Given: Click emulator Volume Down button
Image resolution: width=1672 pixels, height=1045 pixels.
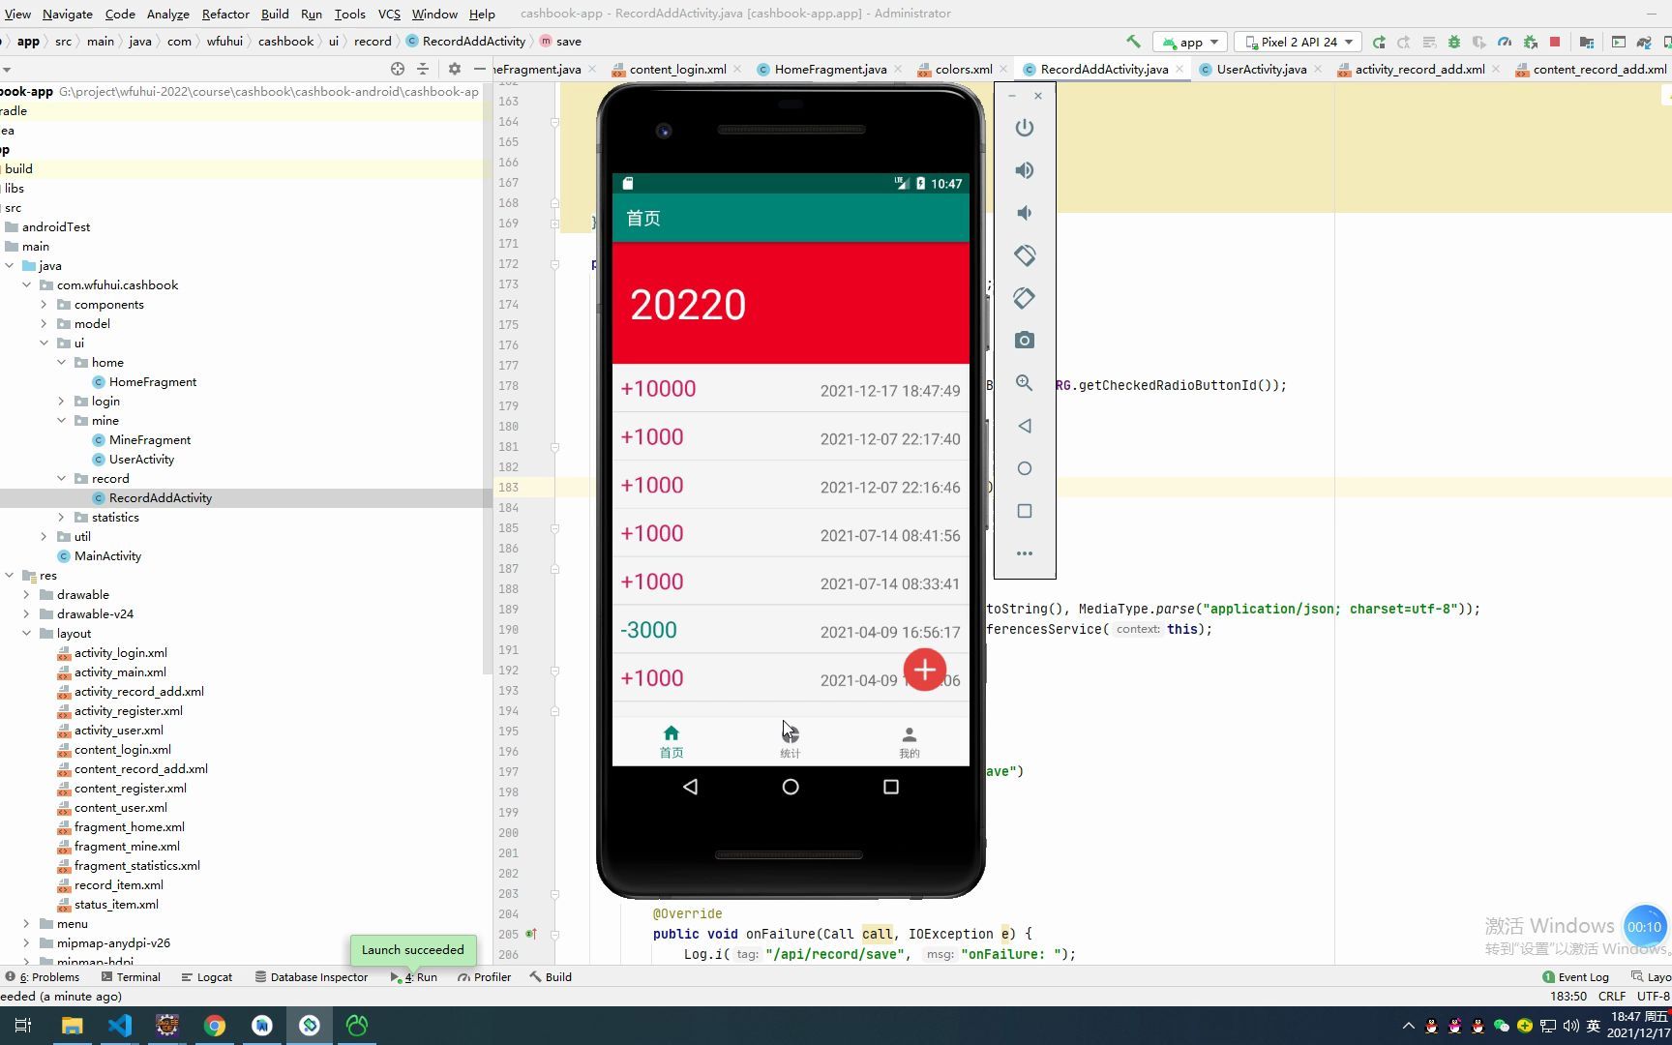Looking at the screenshot, I should (x=1025, y=213).
